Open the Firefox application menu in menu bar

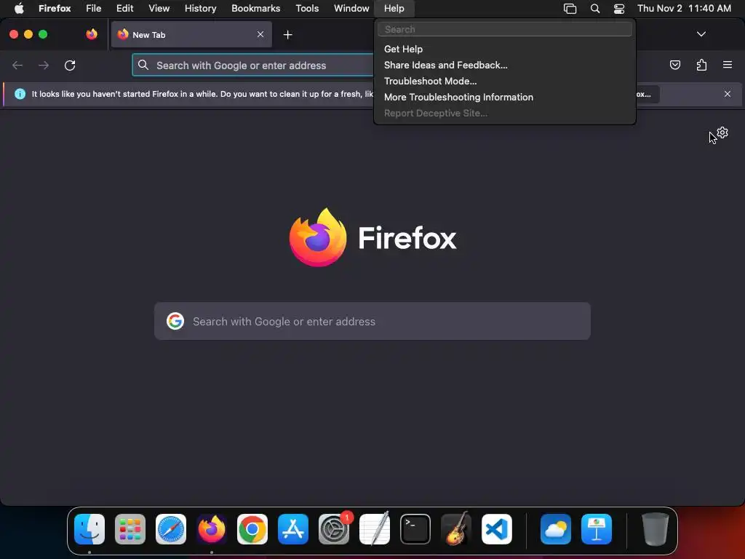click(x=55, y=9)
